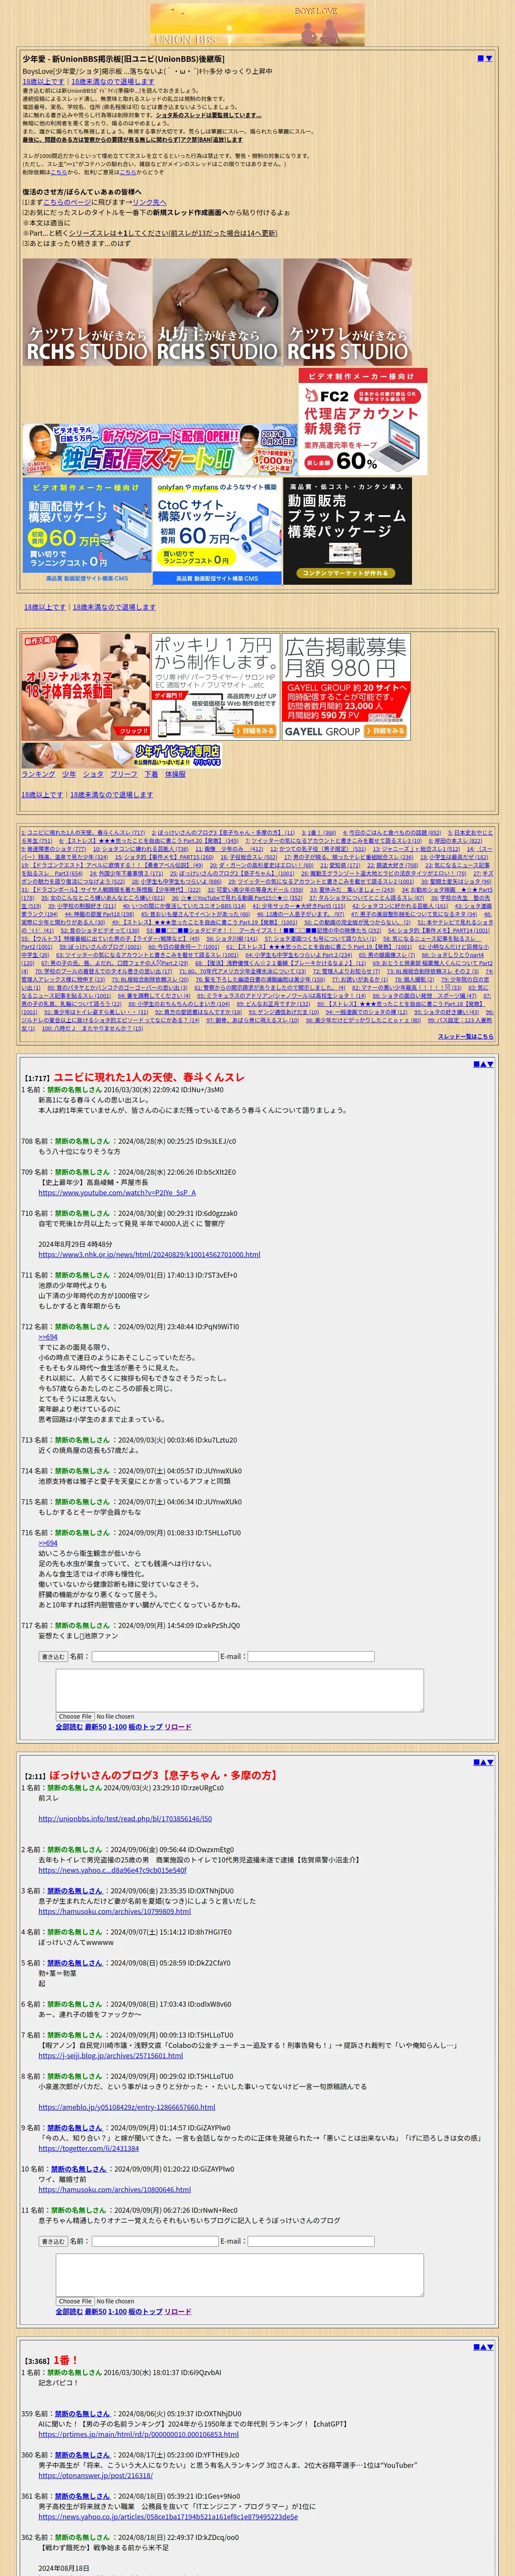Open the nhk.or.jp news URL in post 710
The image size is (515, 2576).
(149, 1255)
